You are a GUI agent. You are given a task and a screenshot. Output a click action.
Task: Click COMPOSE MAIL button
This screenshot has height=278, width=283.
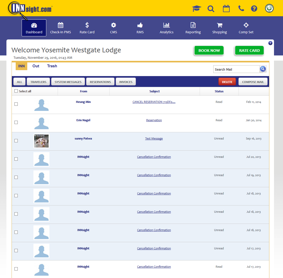tap(253, 82)
